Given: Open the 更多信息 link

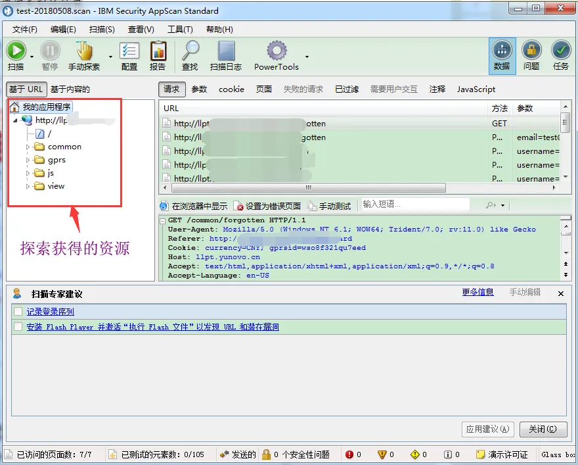Looking at the screenshot, I should point(478,292).
